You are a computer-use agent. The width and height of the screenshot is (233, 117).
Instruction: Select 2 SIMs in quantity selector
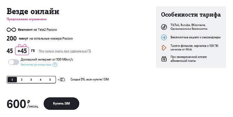pos(22,79)
